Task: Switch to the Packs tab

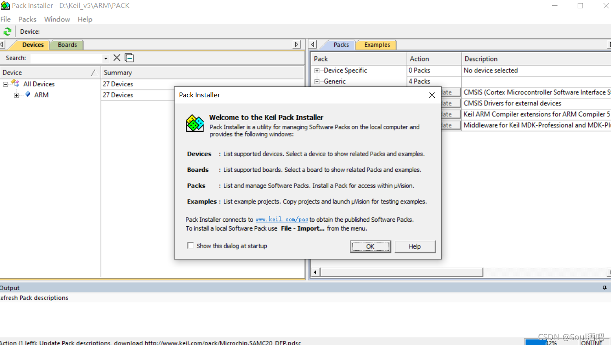Action: pos(341,45)
